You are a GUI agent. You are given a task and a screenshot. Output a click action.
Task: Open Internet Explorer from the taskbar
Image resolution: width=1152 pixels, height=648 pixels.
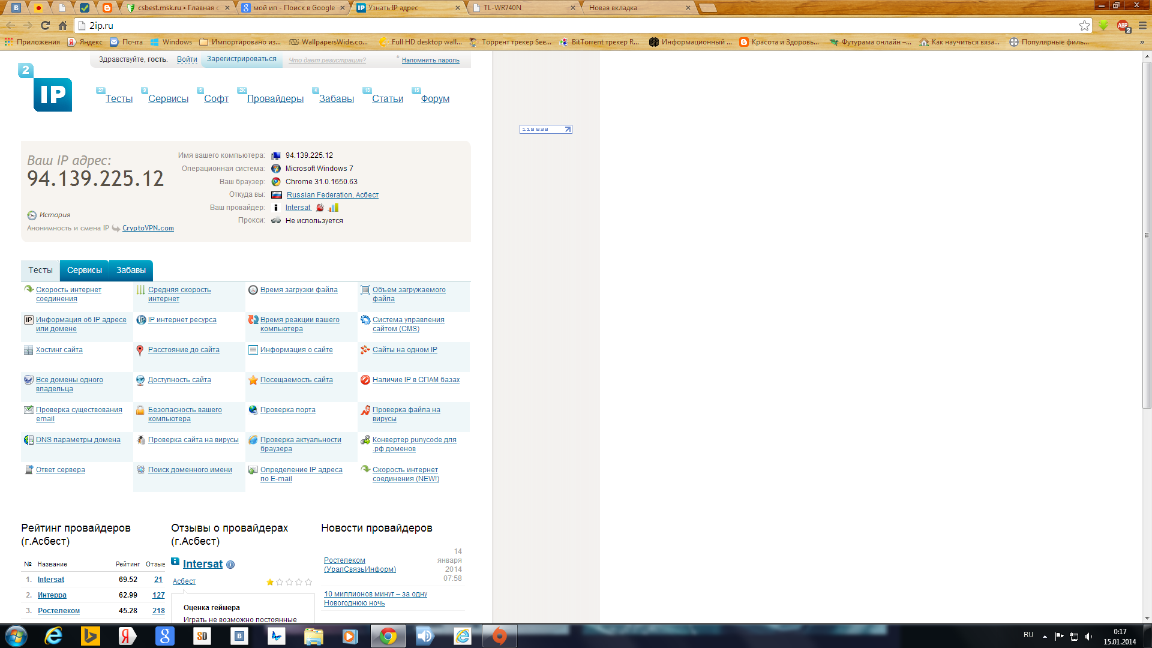coord(53,636)
